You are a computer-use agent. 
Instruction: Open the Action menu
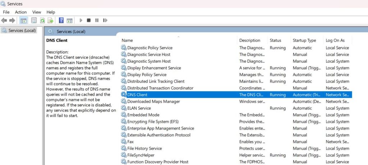click(21, 12)
